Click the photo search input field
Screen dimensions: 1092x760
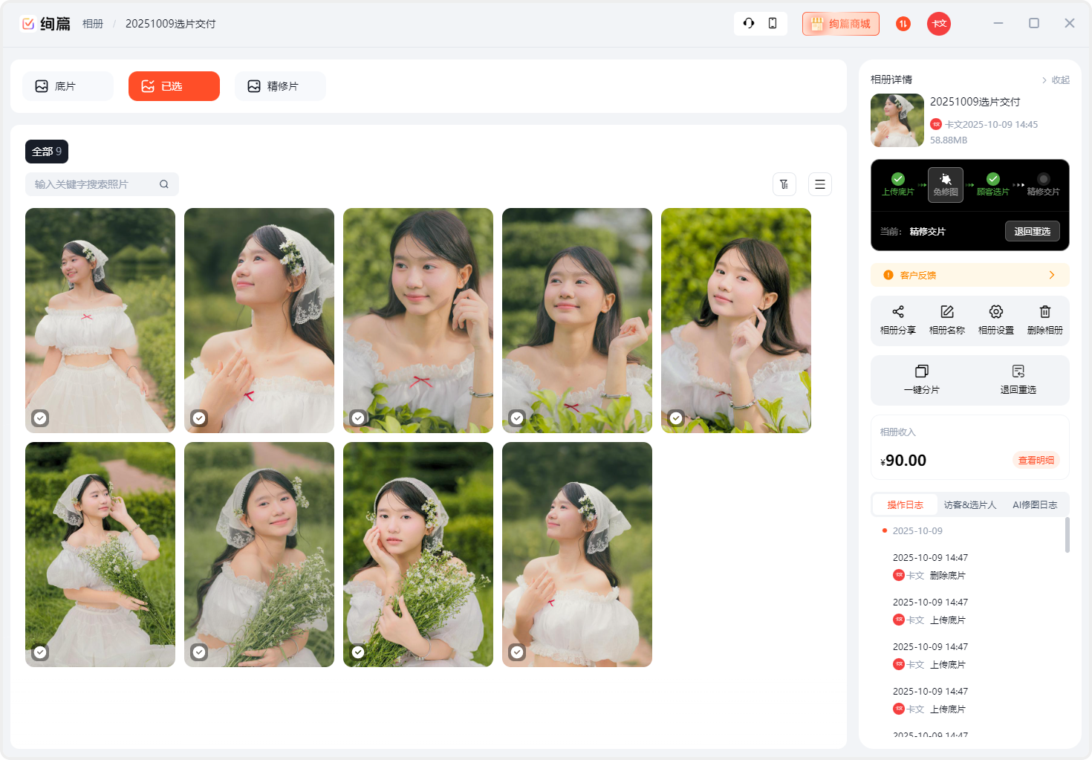[94, 184]
